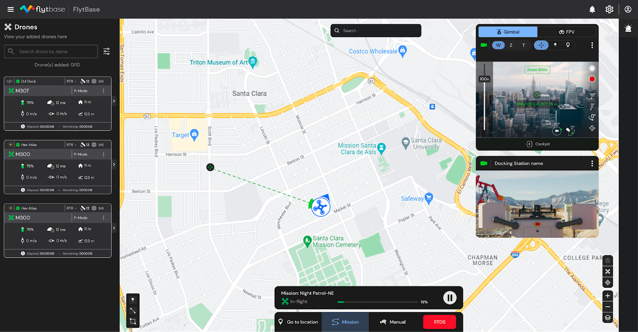Select the Mission mode tab
Screen dimensions: 638x332
point(345,322)
